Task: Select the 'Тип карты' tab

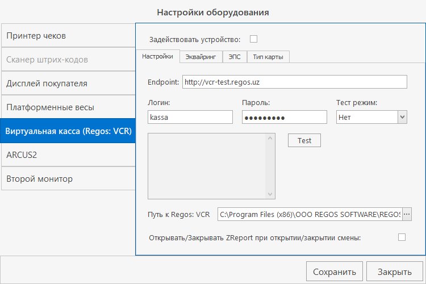Action: click(x=268, y=57)
